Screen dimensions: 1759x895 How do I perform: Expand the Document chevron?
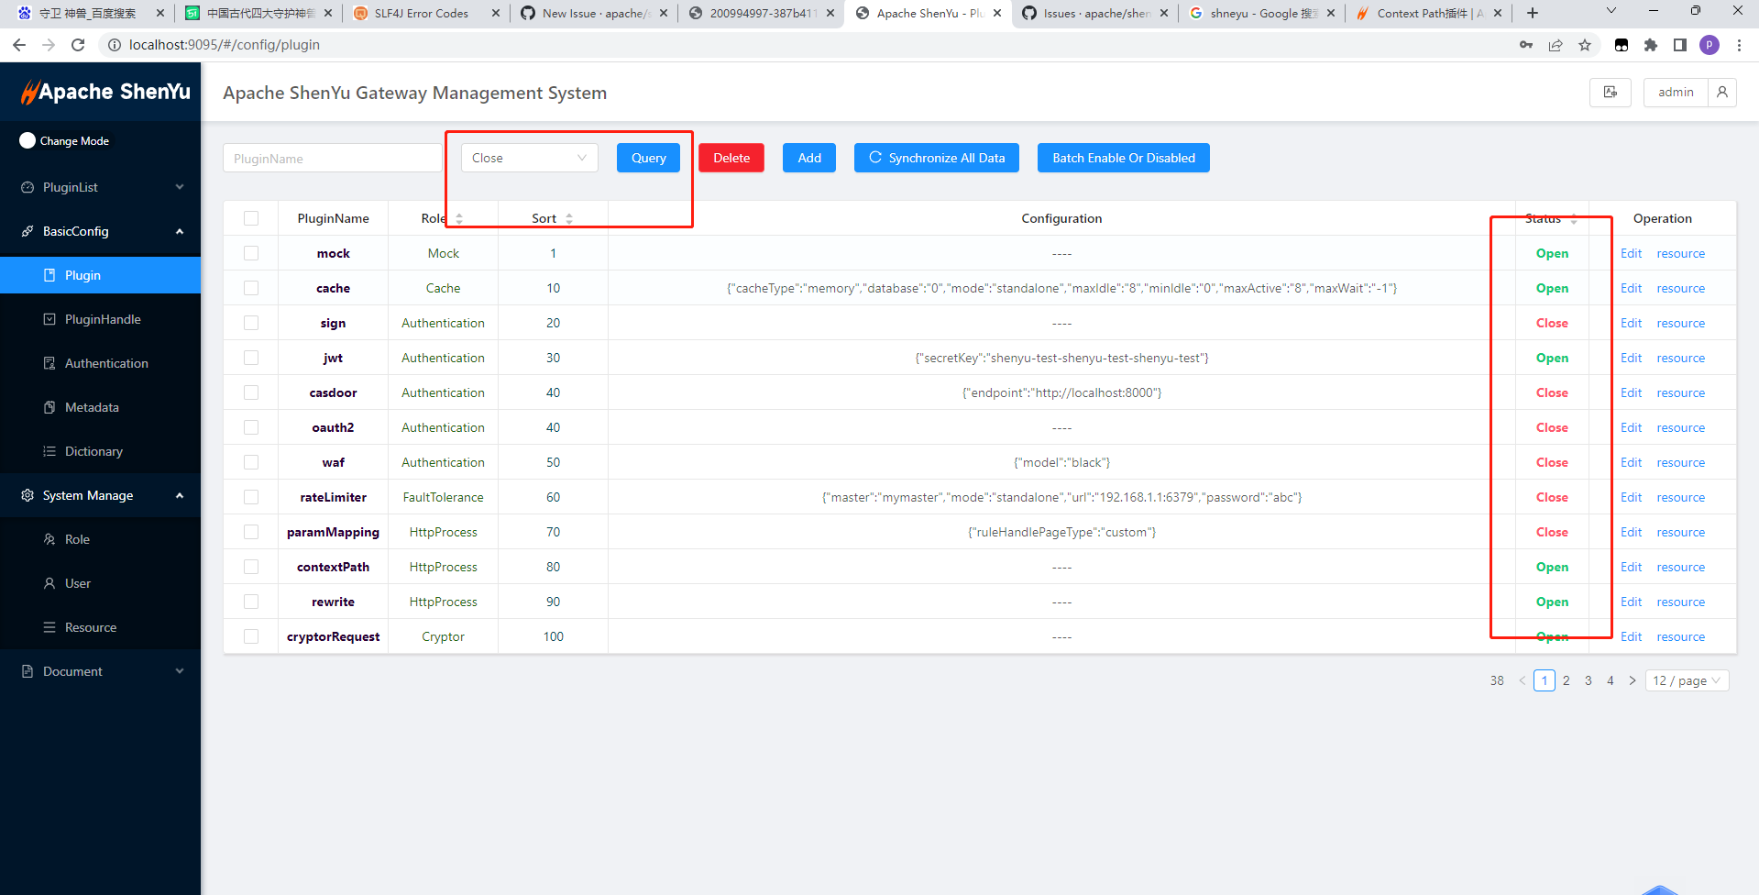coord(180,671)
